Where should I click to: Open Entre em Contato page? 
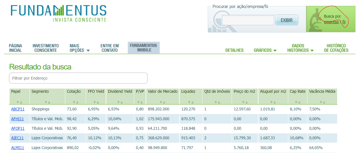click(x=110, y=48)
